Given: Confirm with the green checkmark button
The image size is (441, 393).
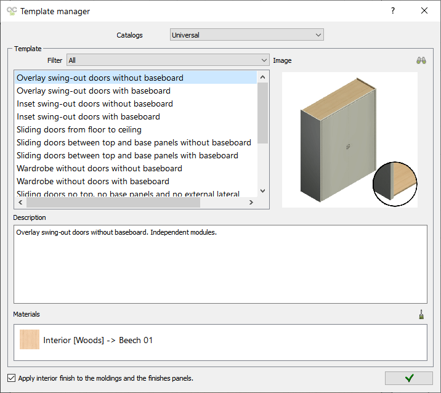Looking at the screenshot, I should coord(408,378).
